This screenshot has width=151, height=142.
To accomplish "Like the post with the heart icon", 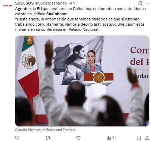I will coord(78,138).
